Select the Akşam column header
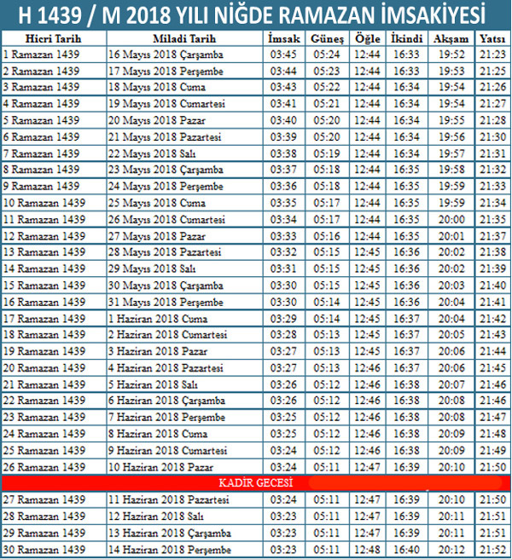This screenshot has height=560, width=512. pyautogui.click(x=451, y=39)
